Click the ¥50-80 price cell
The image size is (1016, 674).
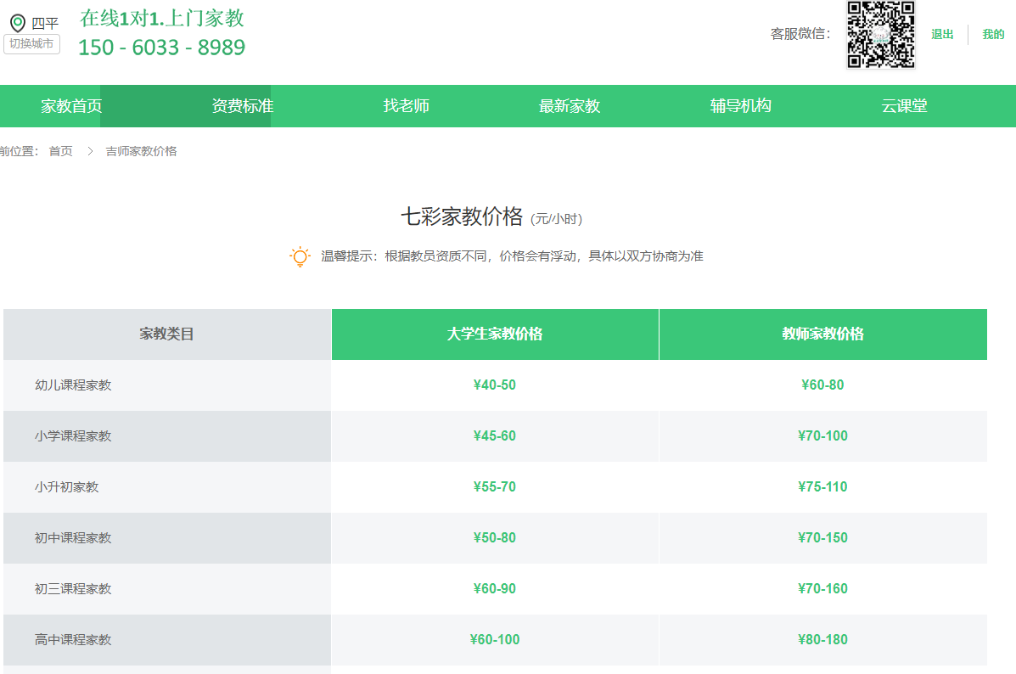pos(494,538)
